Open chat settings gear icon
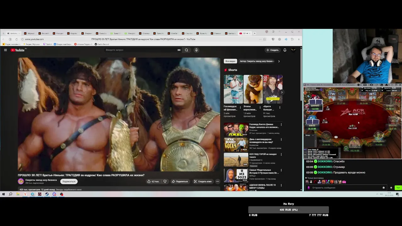Screen dimensions: 402x226 tap(391, 188)
